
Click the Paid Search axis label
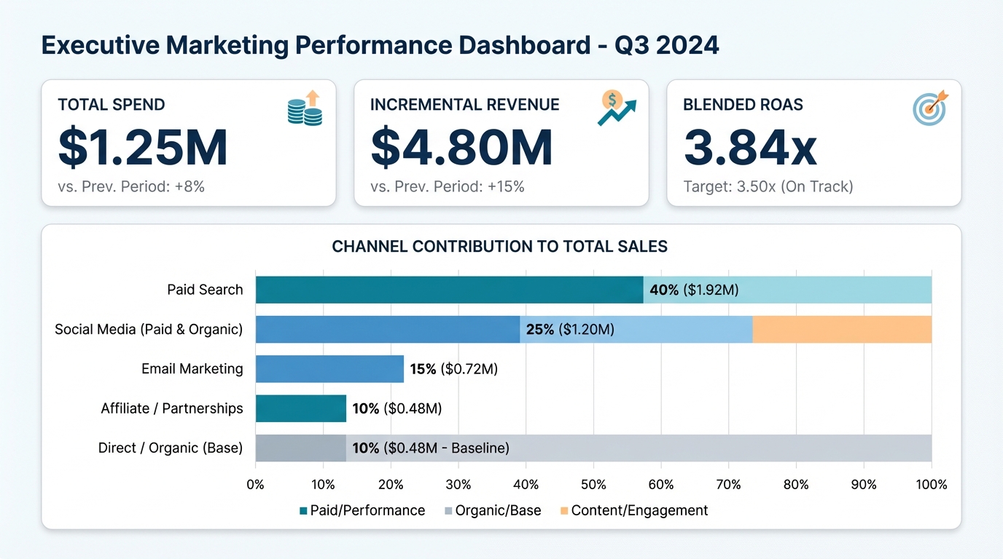coord(205,290)
